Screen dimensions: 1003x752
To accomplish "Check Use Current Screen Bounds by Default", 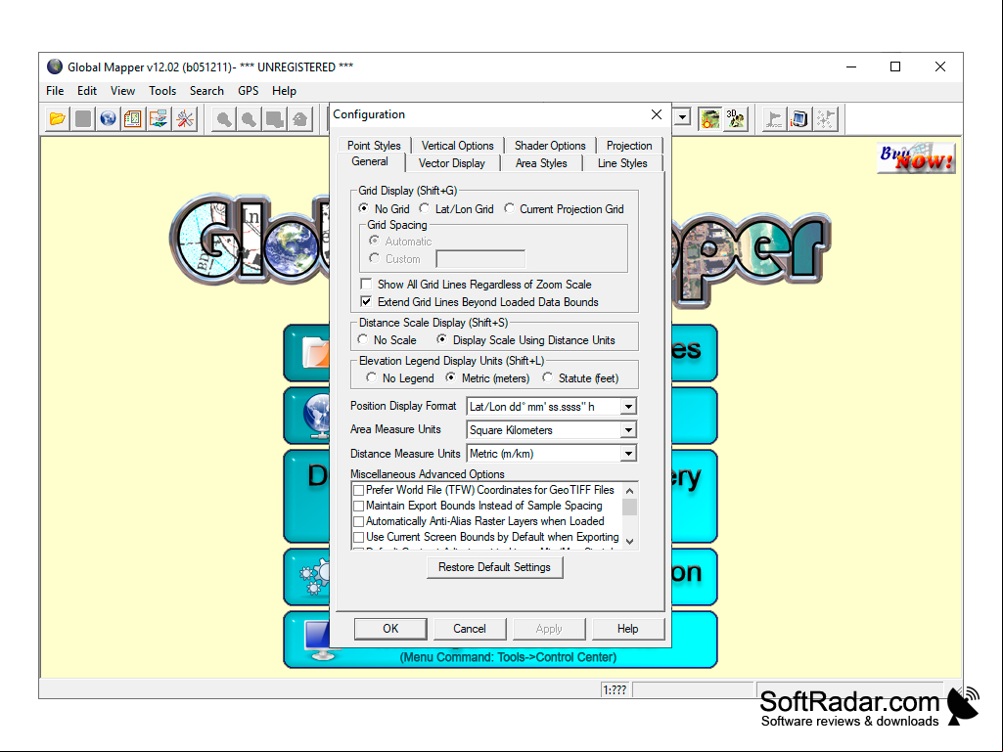I will [x=359, y=537].
